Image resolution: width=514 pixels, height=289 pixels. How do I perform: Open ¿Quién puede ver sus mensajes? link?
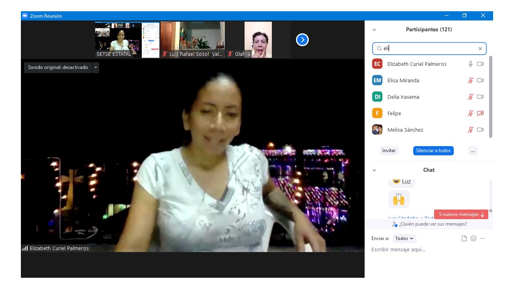(429, 224)
